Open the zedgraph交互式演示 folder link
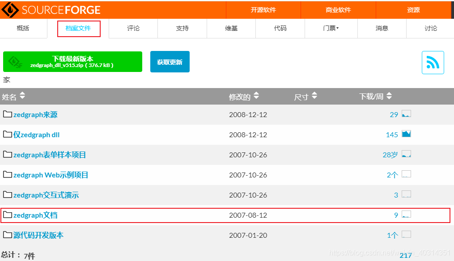 (x=46, y=195)
